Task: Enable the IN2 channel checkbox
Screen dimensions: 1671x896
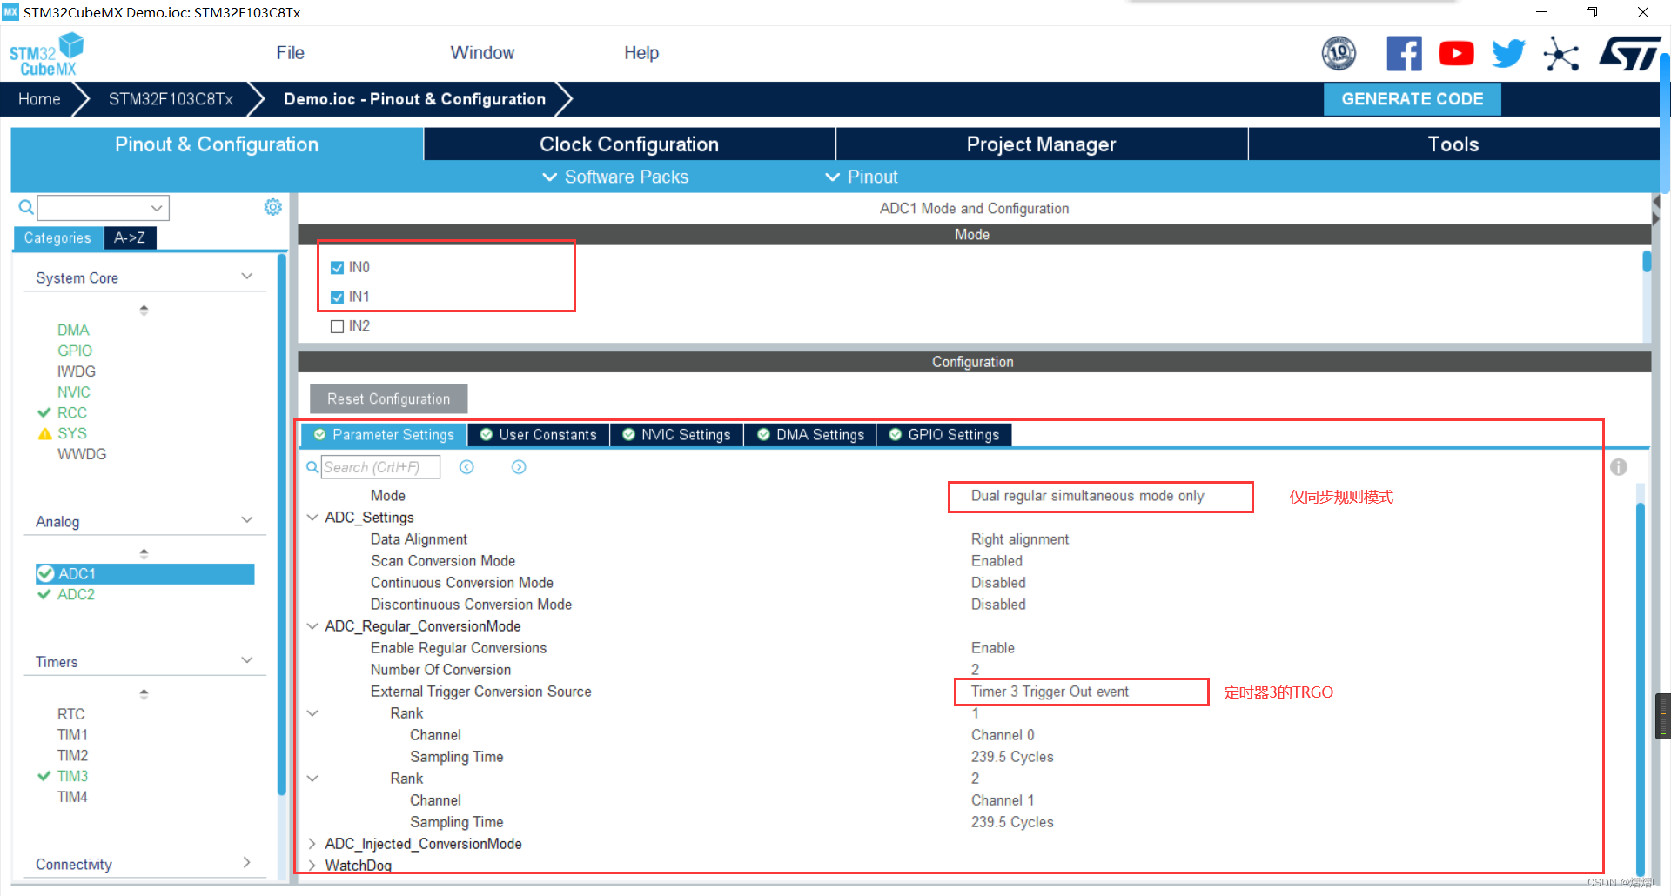Action: (x=337, y=327)
